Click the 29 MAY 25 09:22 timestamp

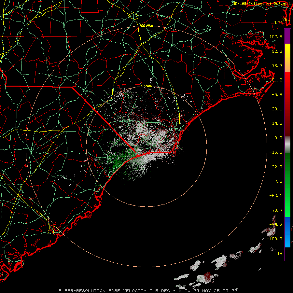click(x=215, y=291)
